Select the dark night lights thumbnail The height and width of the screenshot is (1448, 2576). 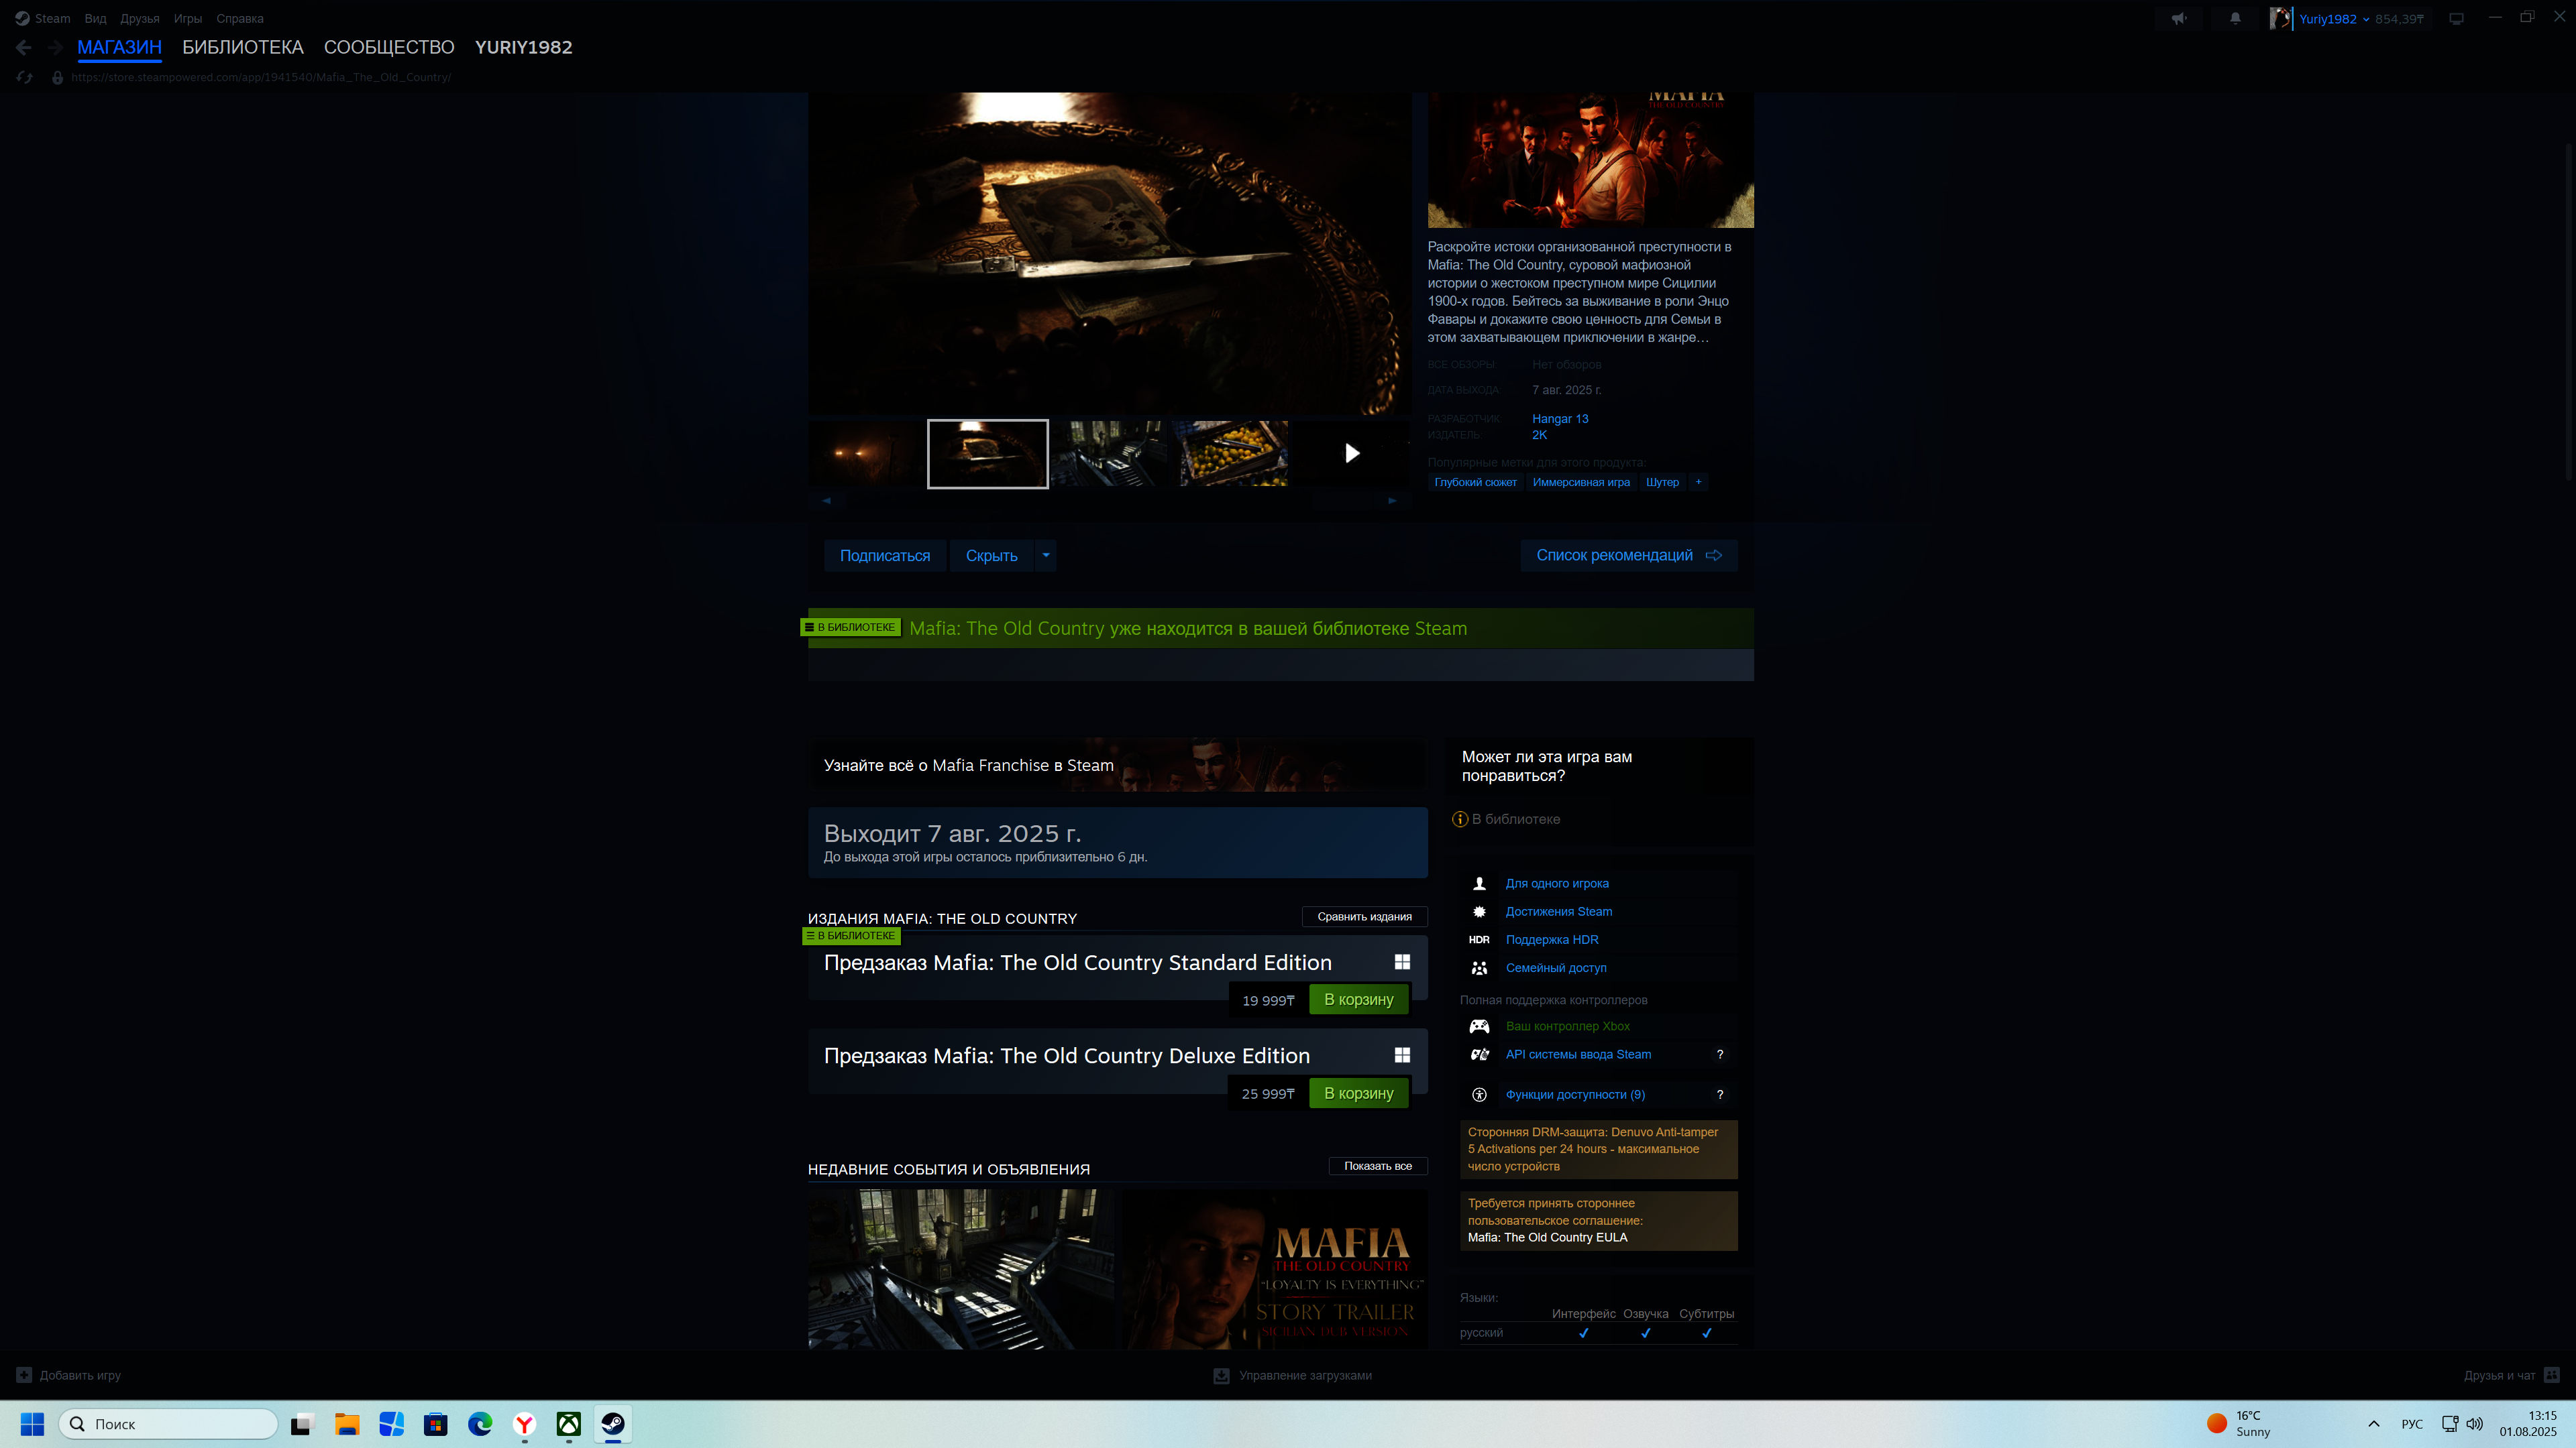coord(866,454)
